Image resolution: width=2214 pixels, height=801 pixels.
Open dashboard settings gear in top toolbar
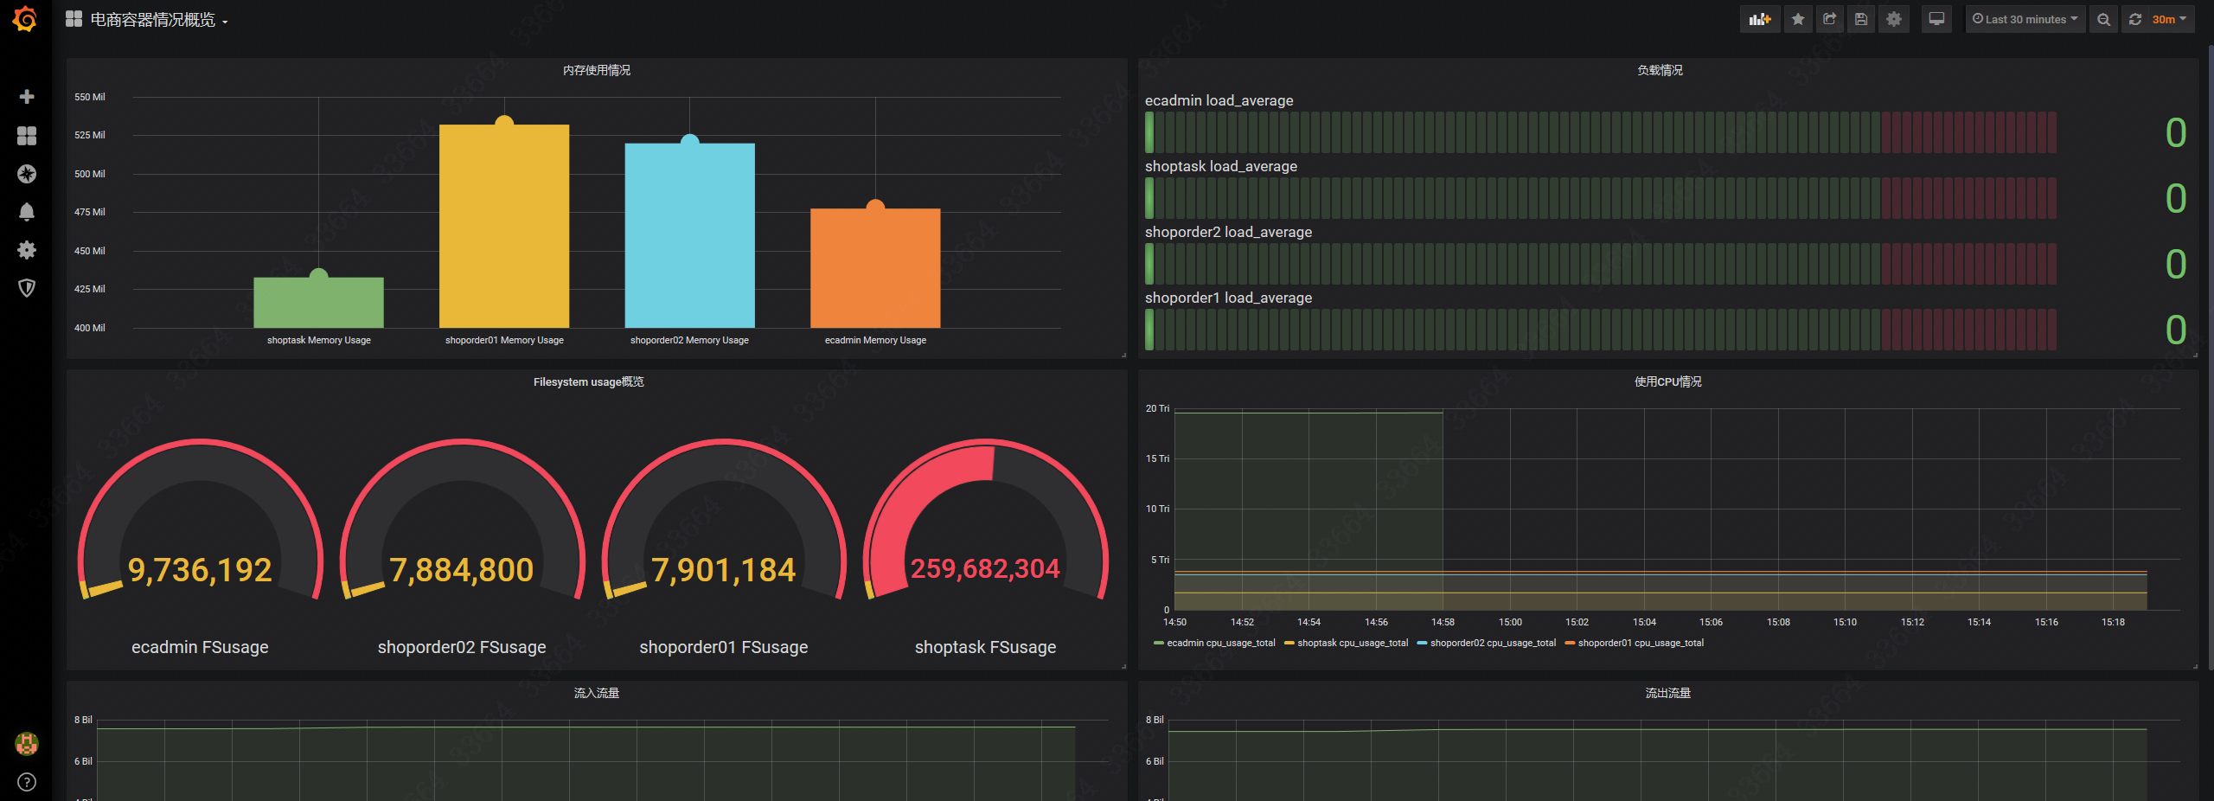1894,19
